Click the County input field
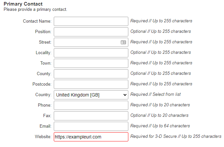 click(x=91, y=74)
